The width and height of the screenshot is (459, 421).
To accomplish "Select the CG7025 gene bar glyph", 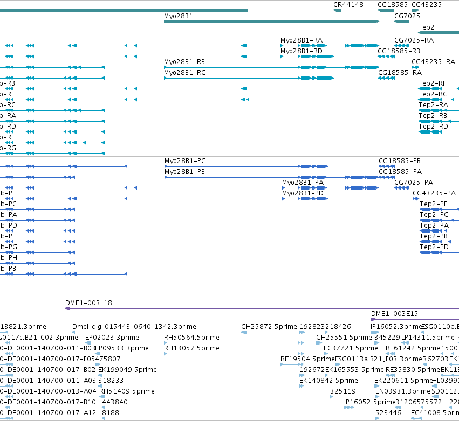I will [401, 22].
